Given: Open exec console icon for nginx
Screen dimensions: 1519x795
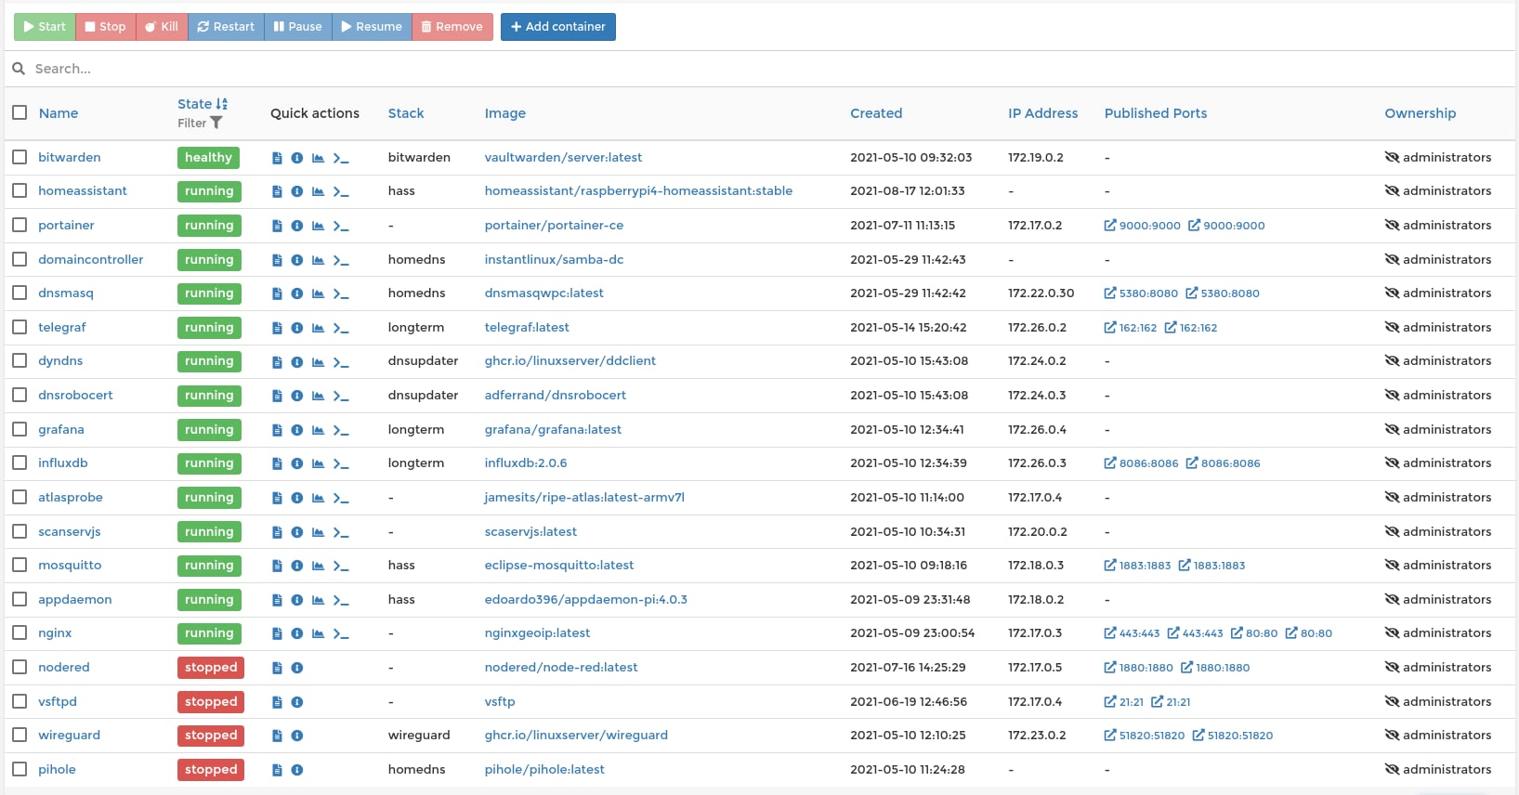Looking at the screenshot, I should 341,633.
